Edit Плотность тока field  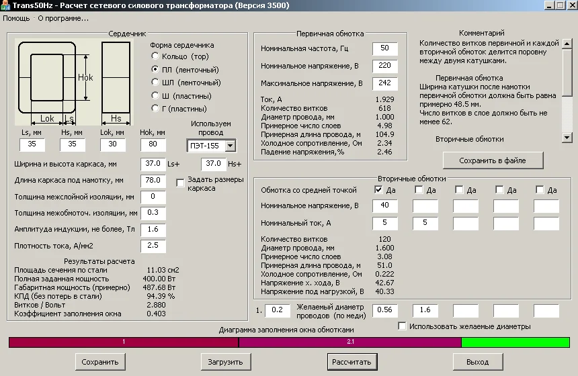(153, 246)
